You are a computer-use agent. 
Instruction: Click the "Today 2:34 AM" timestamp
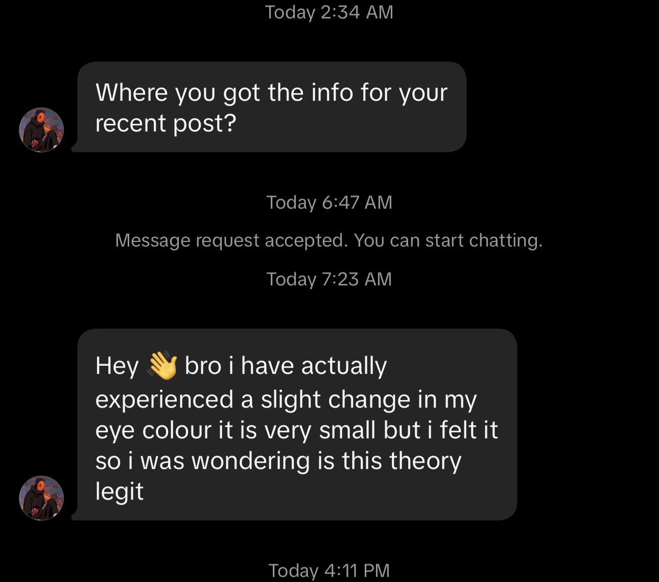pos(329,12)
